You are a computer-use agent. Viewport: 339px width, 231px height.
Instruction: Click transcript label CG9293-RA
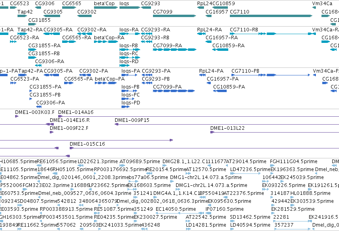pyautogui.click(x=156, y=29)
